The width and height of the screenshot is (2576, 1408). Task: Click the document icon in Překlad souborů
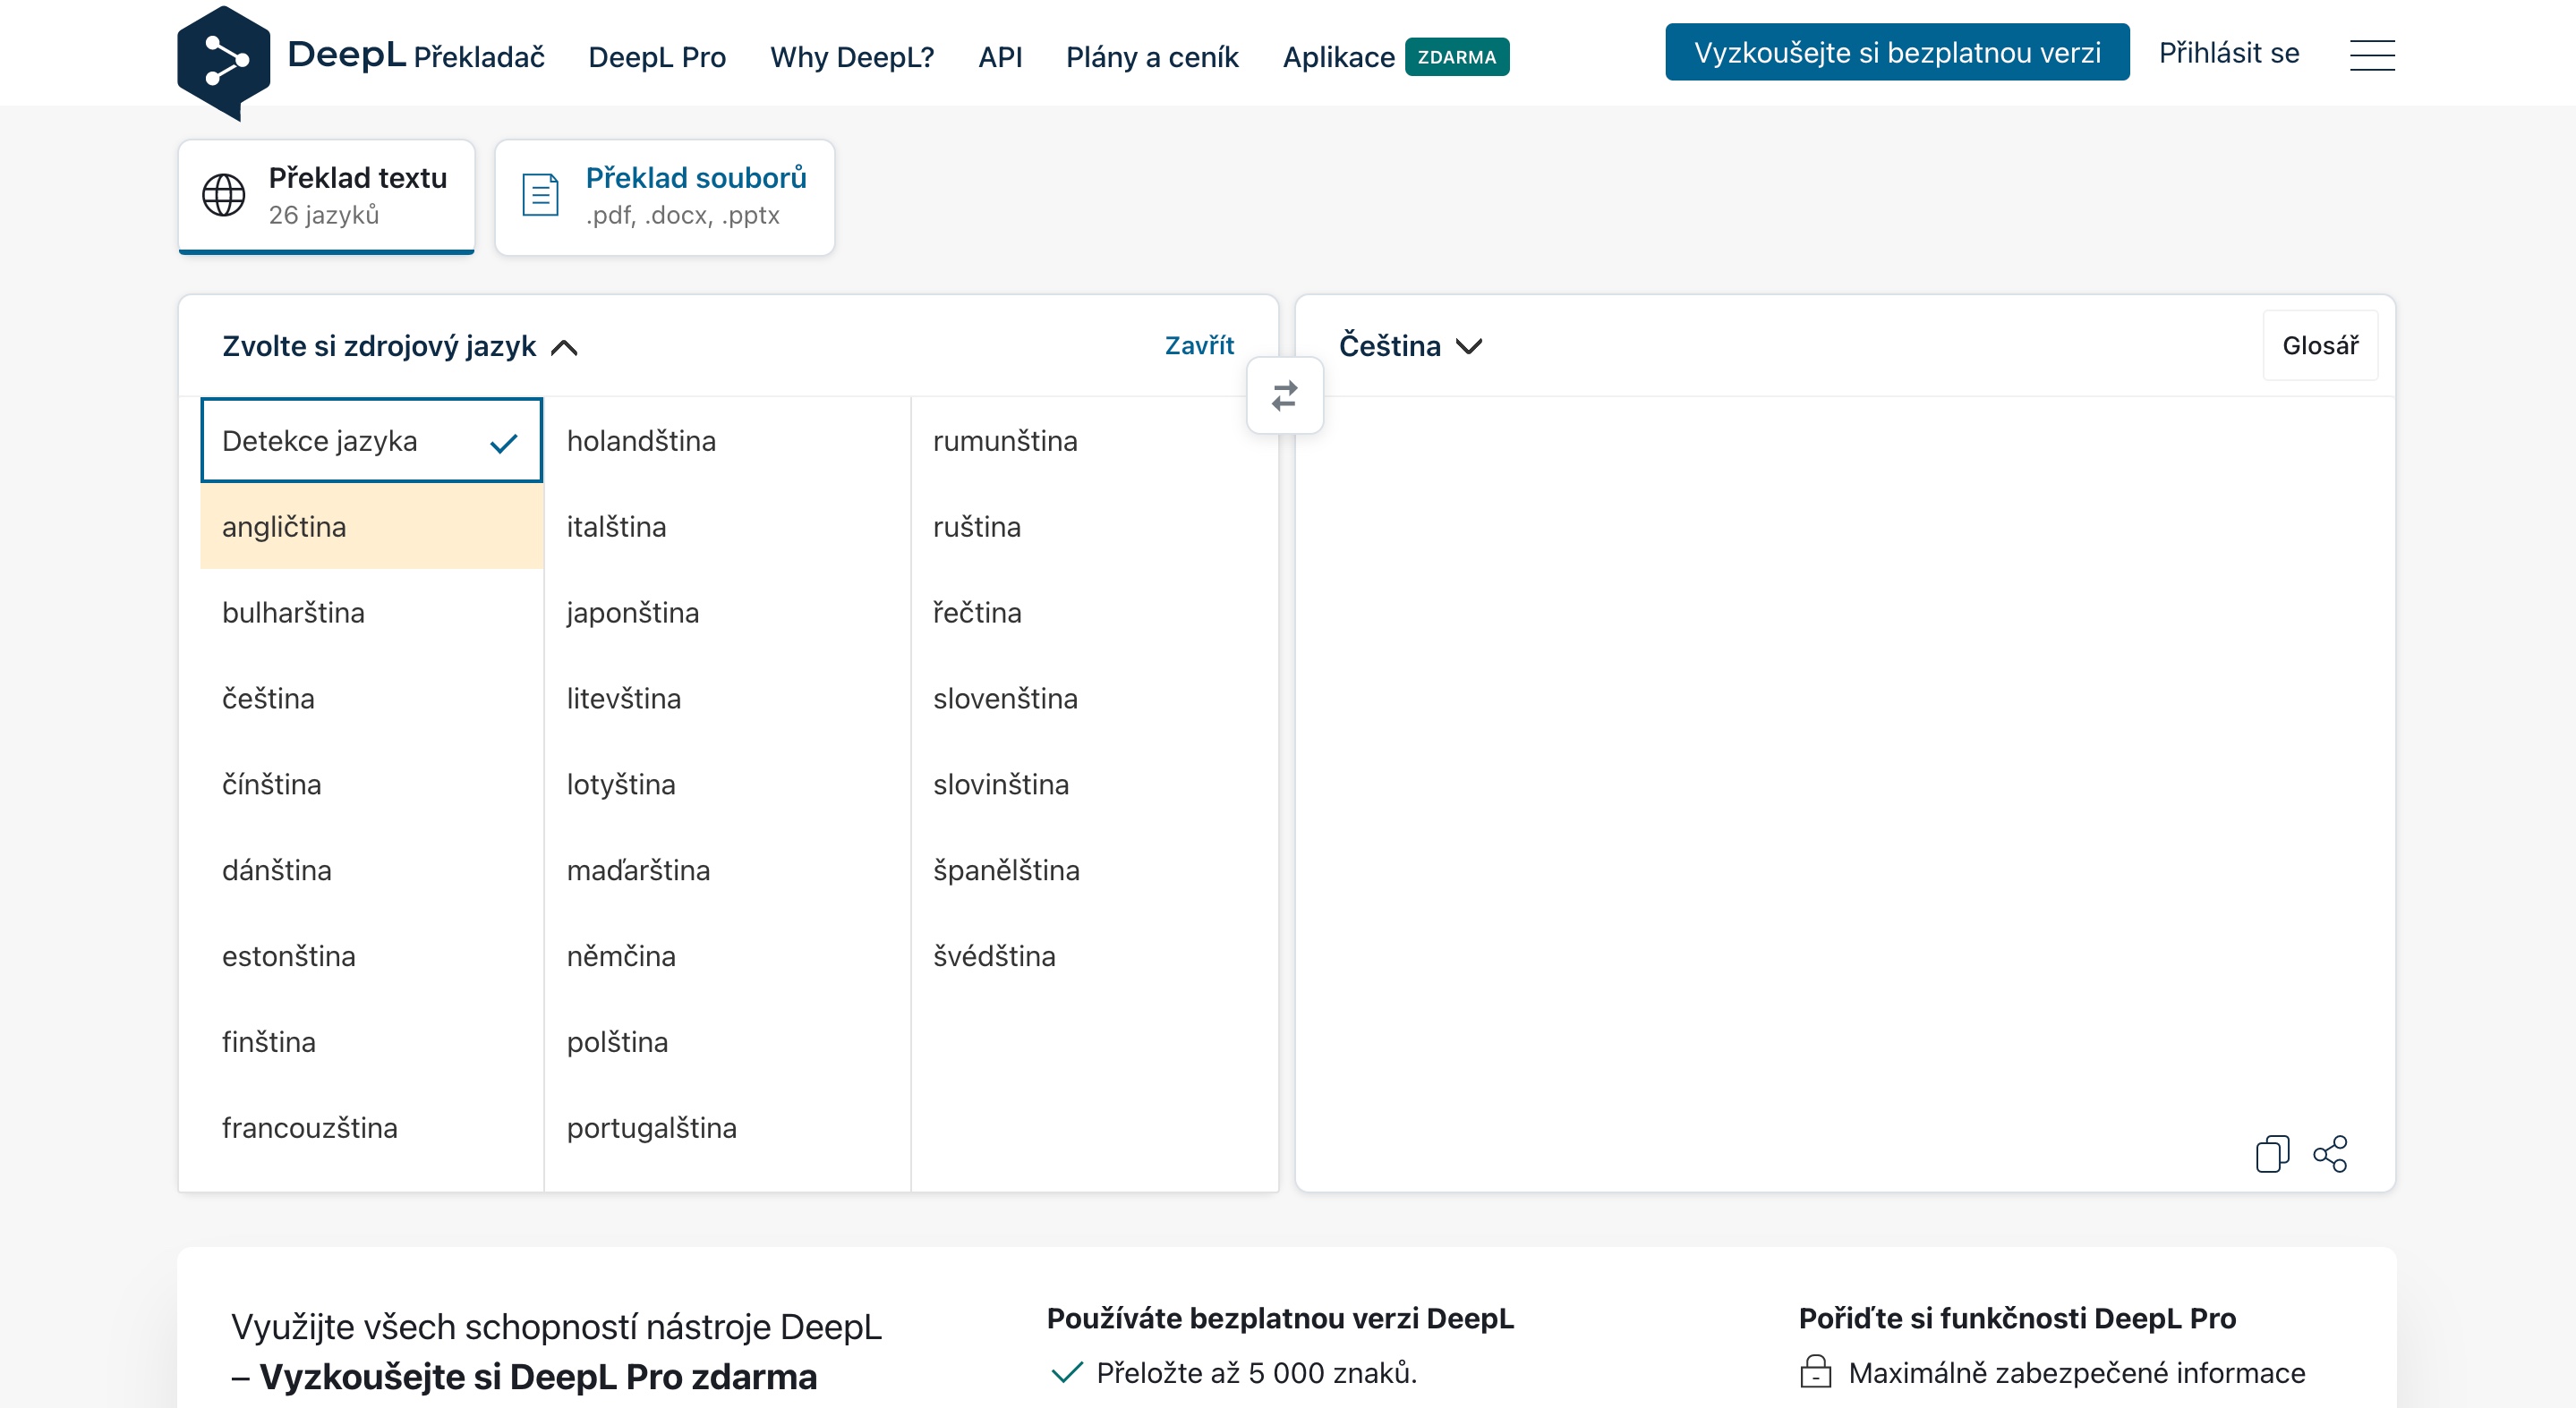click(540, 195)
